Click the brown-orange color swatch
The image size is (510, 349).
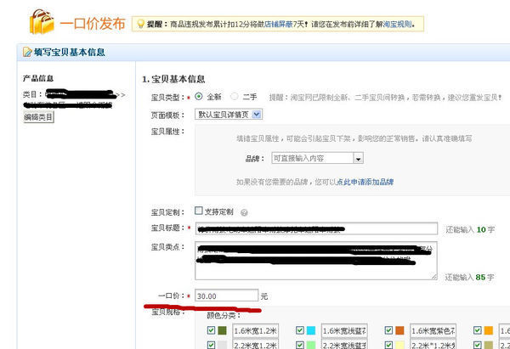[x=399, y=330]
